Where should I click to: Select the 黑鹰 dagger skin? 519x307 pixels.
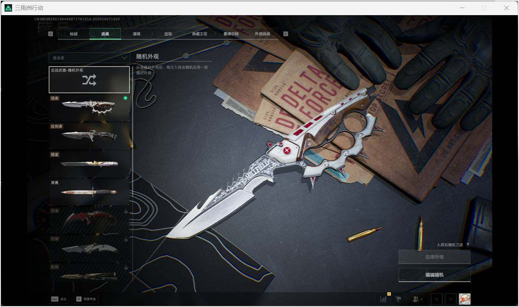click(x=89, y=192)
